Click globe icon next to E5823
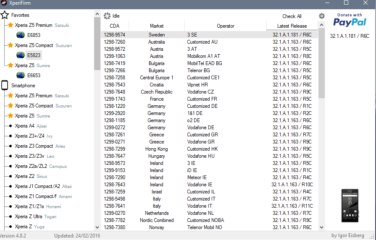The height and width of the screenshot is (240, 376). [x=21, y=55]
